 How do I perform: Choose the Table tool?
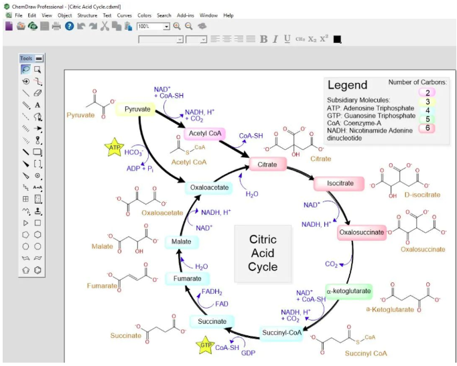(25, 199)
